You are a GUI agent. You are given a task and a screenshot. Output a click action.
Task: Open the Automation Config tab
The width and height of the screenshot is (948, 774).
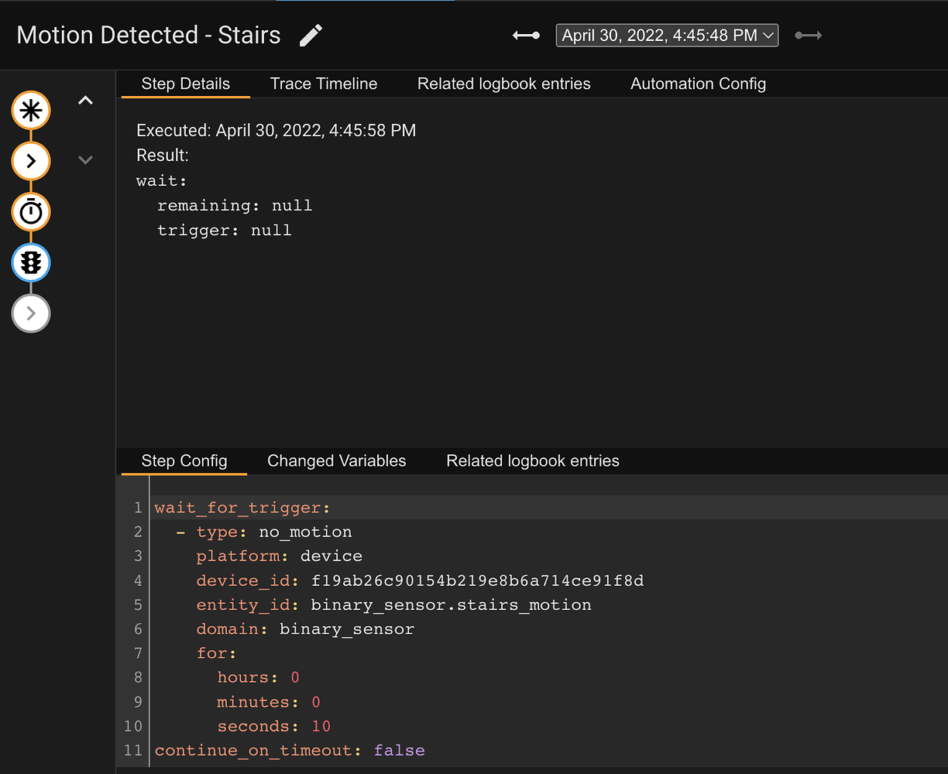coord(698,84)
